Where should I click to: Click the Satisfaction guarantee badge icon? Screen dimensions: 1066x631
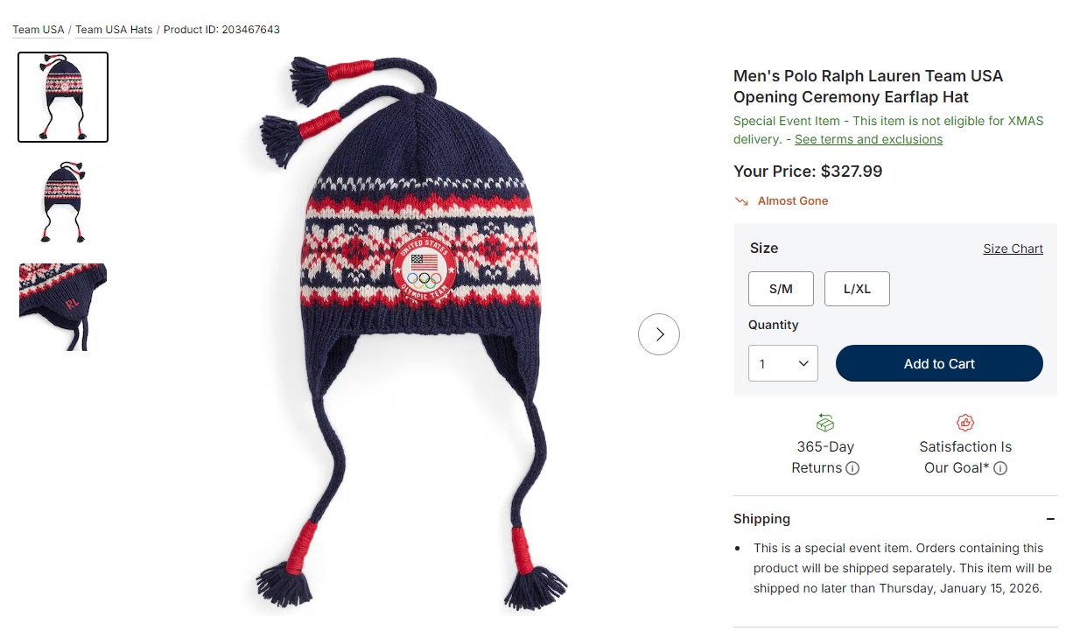(965, 423)
